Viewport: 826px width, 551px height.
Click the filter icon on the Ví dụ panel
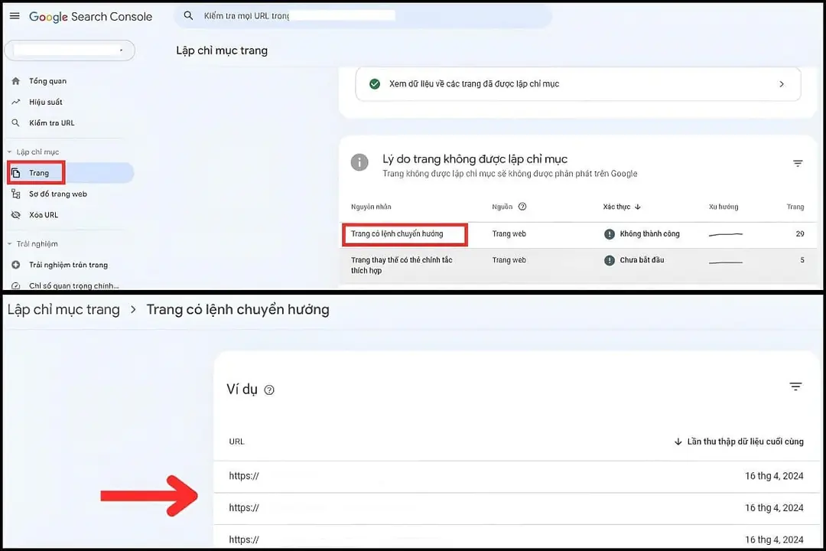click(x=795, y=387)
